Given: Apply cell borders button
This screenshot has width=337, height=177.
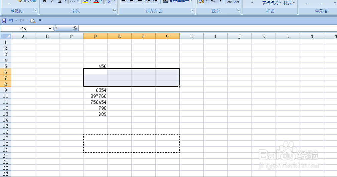Looking at the screenshot, I should [x=73, y=1].
